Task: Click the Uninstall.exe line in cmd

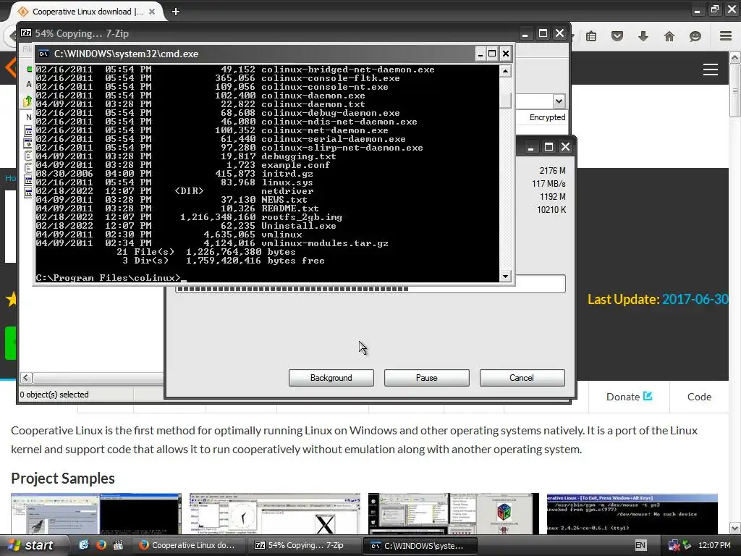Action: (186, 226)
